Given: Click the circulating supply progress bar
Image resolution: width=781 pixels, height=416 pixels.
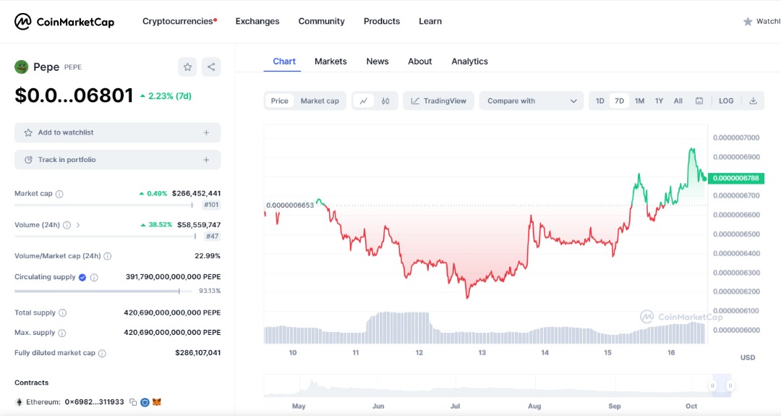Looking at the screenshot, I should coord(103,291).
